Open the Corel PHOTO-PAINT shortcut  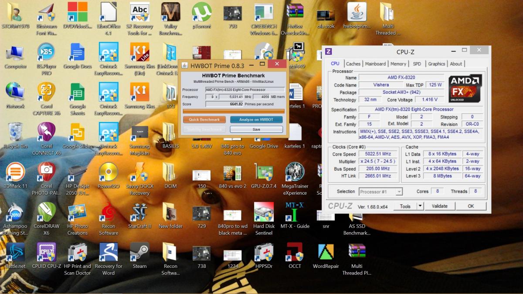click(46, 179)
